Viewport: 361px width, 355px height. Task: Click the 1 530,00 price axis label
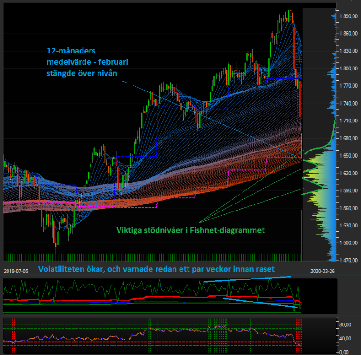pyautogui.click(x=348, y=226)
